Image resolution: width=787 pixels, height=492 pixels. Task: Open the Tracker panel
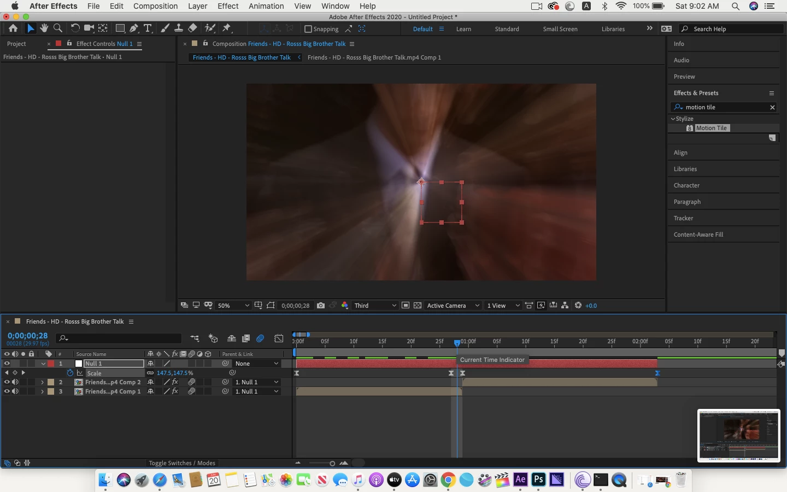click(x=683, y=218)
